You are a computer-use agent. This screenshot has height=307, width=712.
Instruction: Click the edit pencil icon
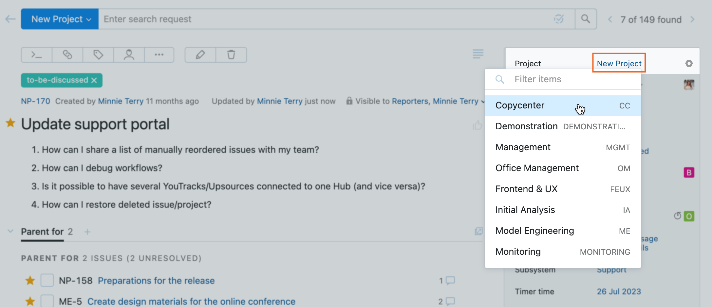point(200,55)
